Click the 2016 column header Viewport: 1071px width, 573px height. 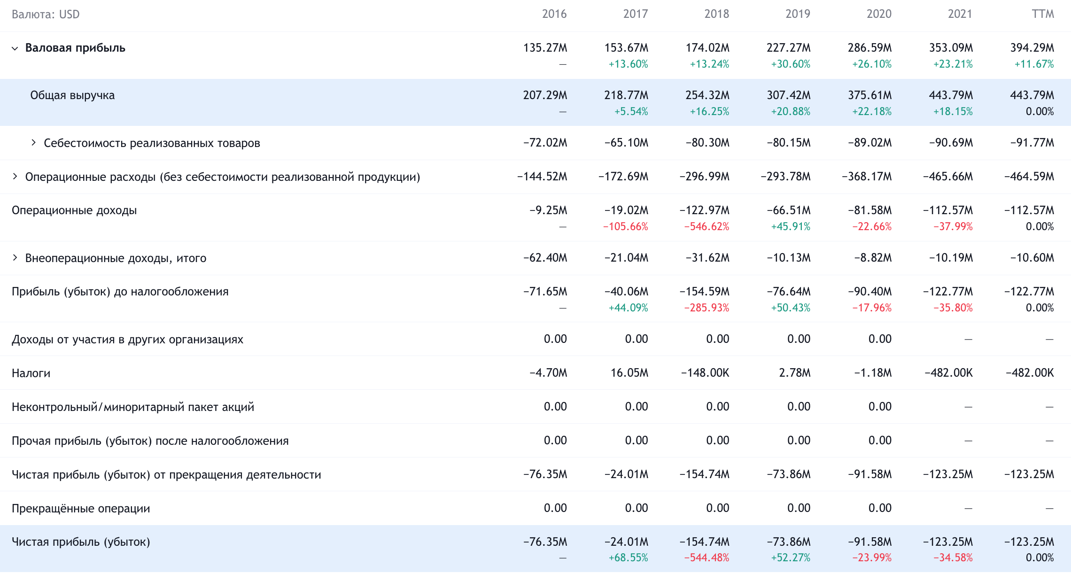coord(554,14)
